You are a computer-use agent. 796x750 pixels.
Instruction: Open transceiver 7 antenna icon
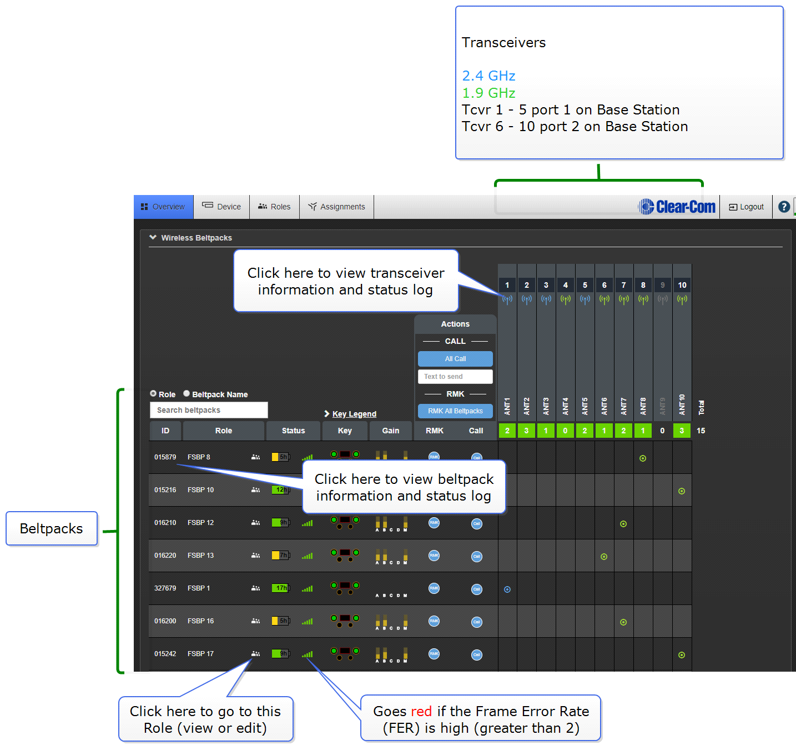coord(624,299)
